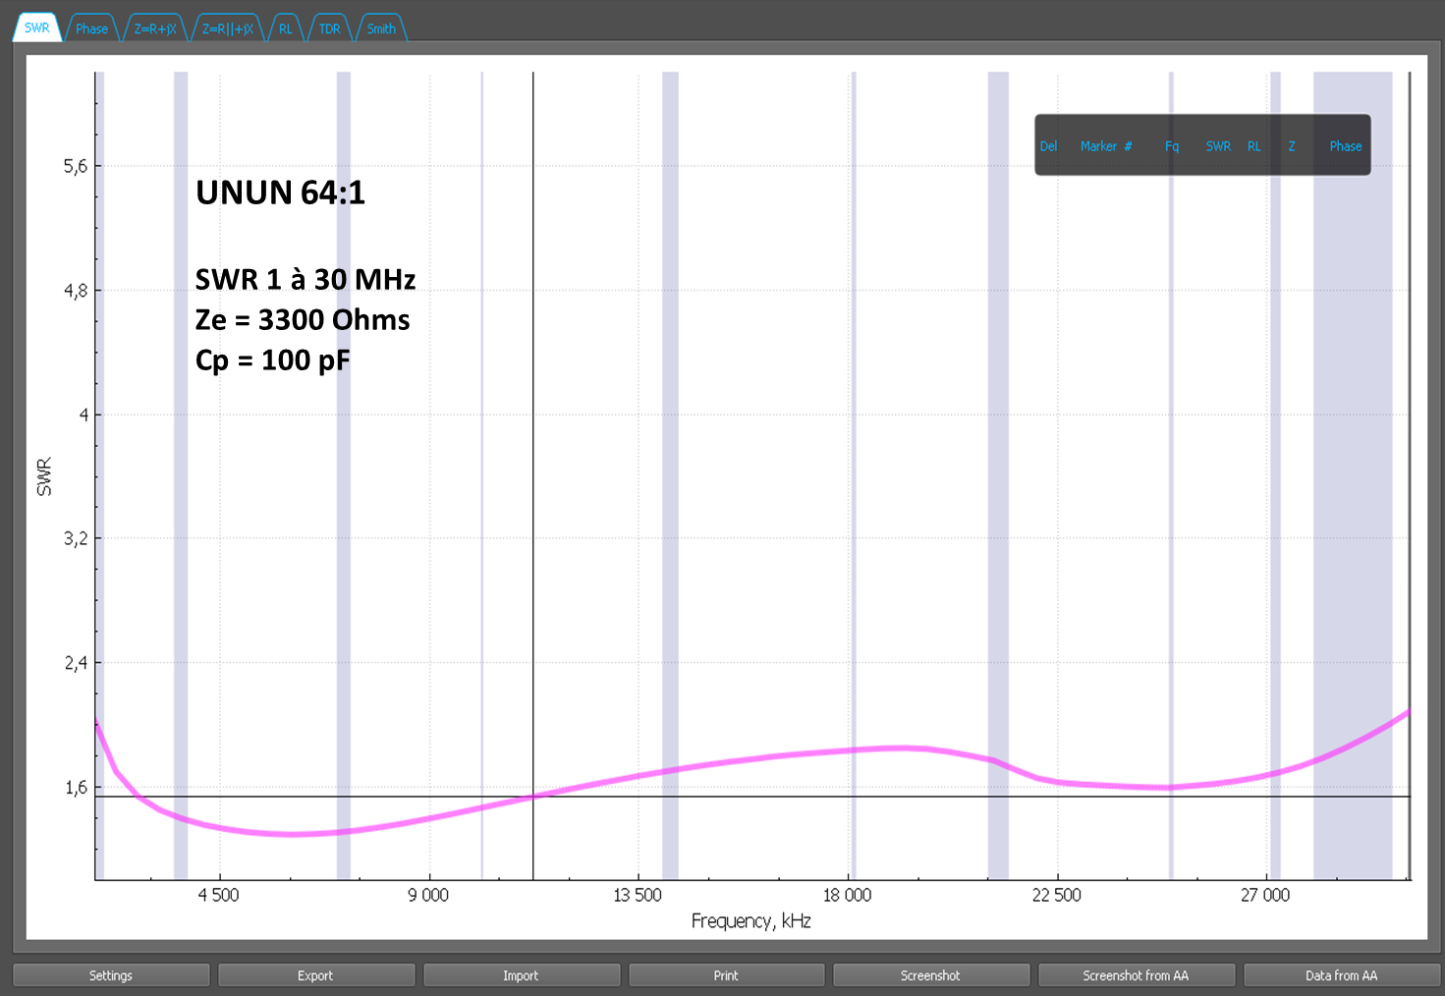This screenshot has height=996, width=1445.
Task: Take a Screenshot with the button
Action: pyautogui.click(x=930, y=975)
